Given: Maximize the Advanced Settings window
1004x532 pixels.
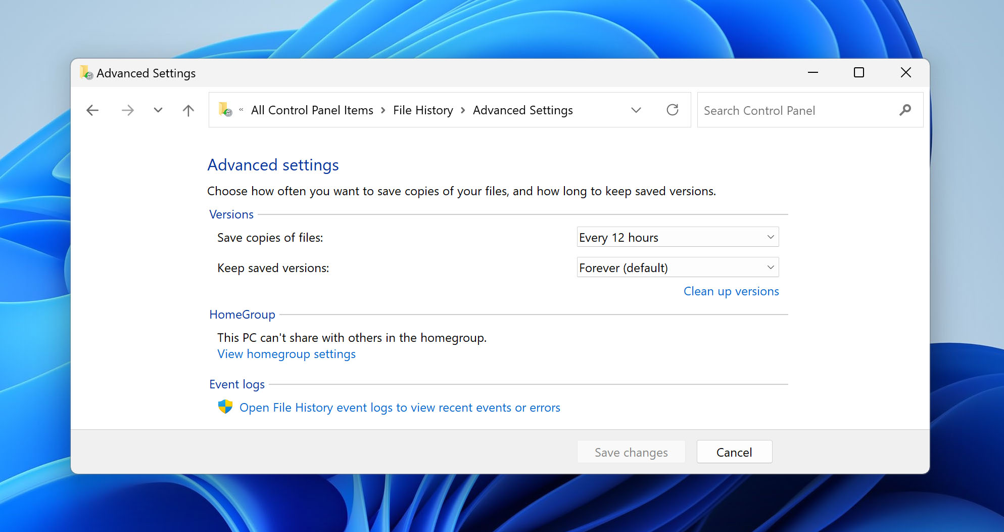Looking at the screenshot, I should (859, 73).
